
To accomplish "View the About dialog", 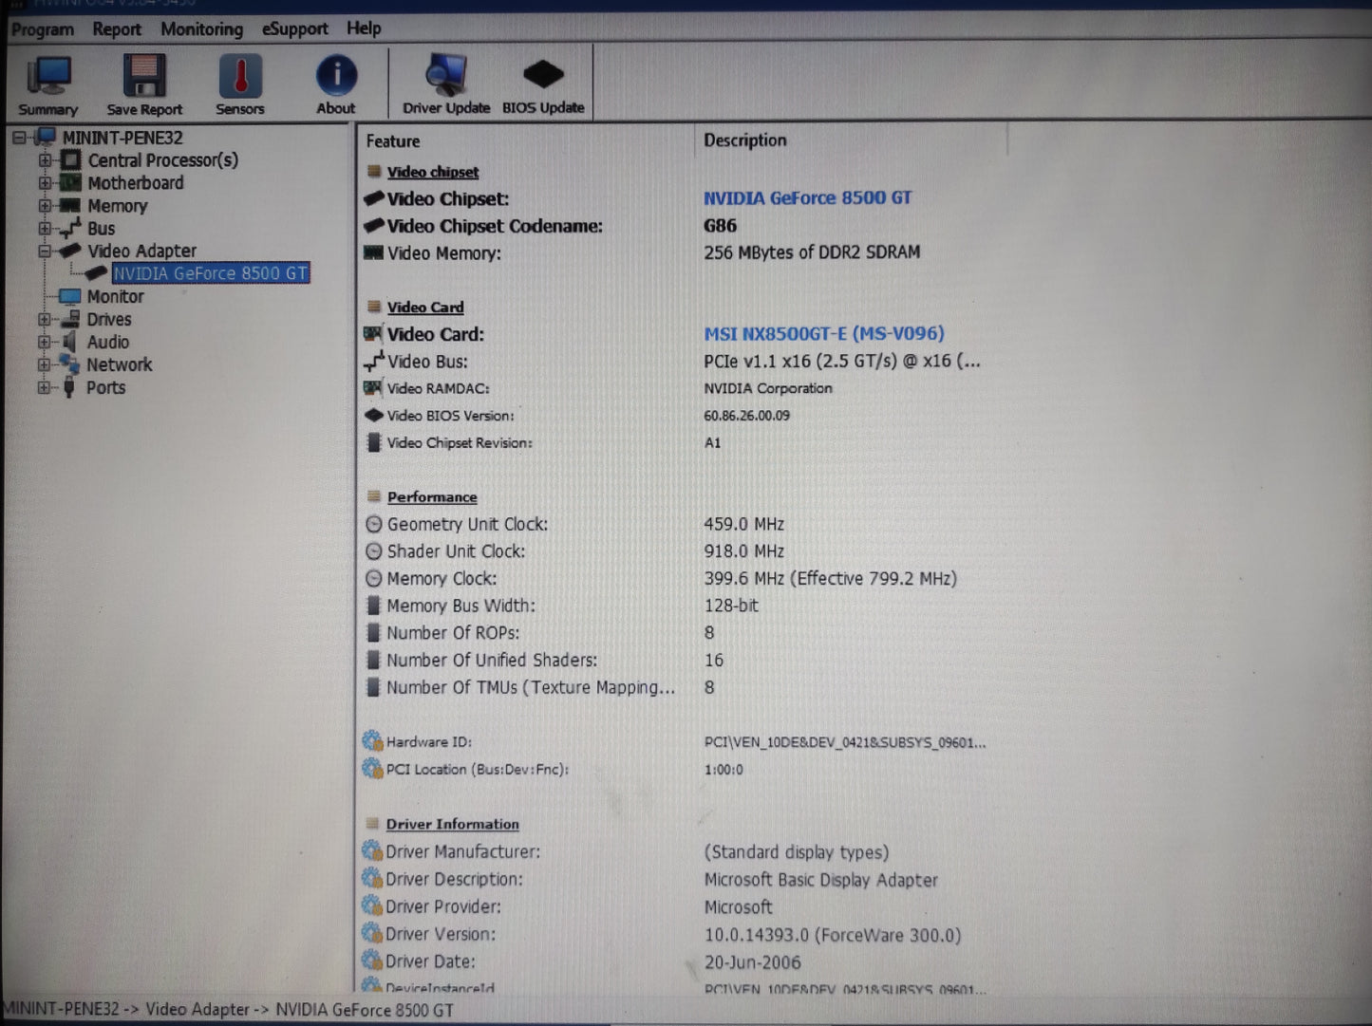I will (335, 81).
